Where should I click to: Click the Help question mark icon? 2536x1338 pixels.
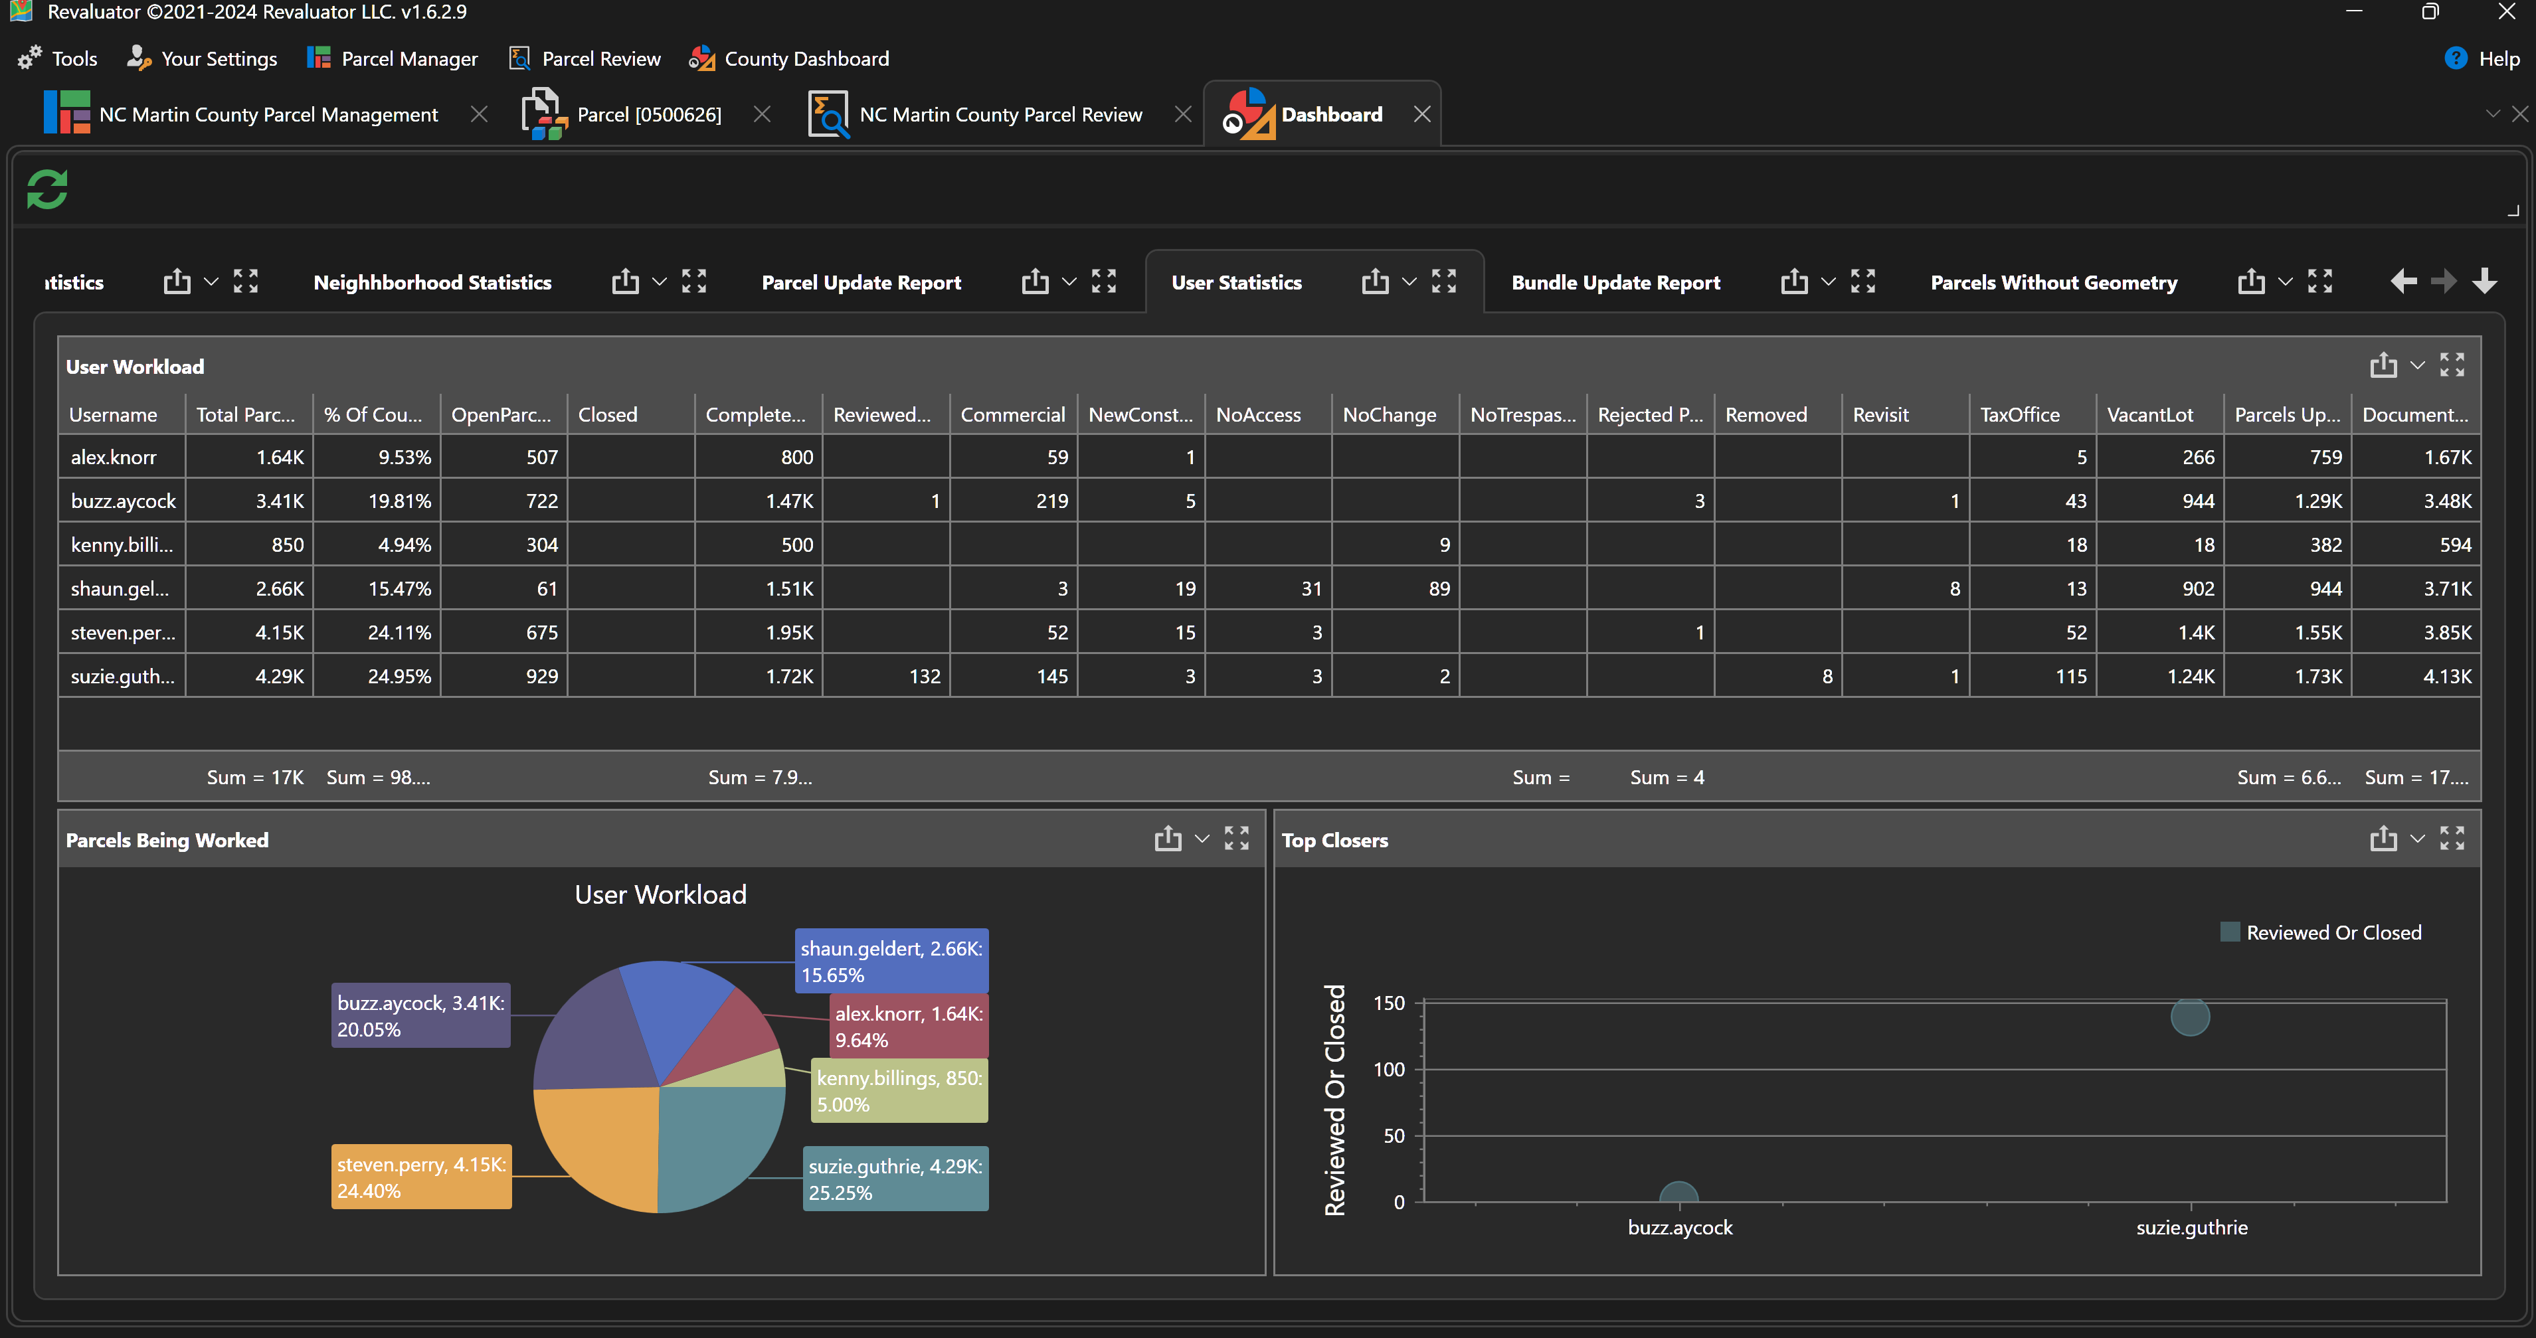pyautogui.click(x=2455, y=58)
